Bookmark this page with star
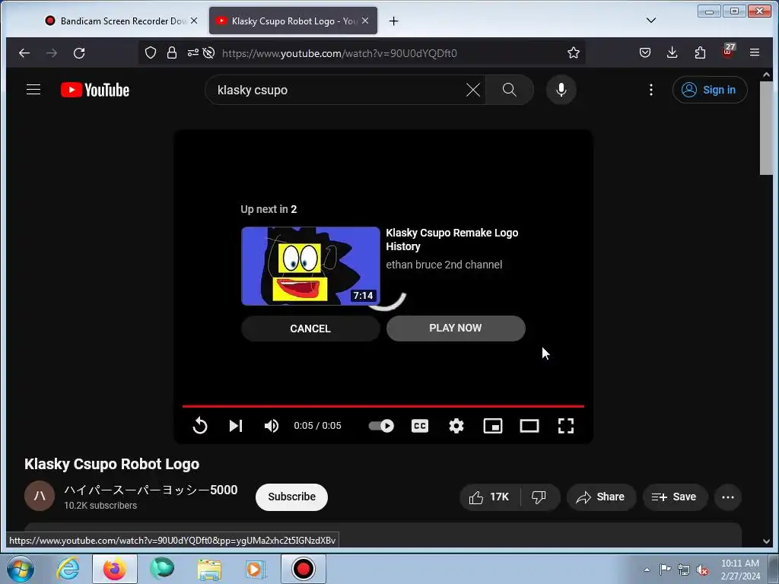Viewport: 779px width, 584px height. tap(574, 52)
